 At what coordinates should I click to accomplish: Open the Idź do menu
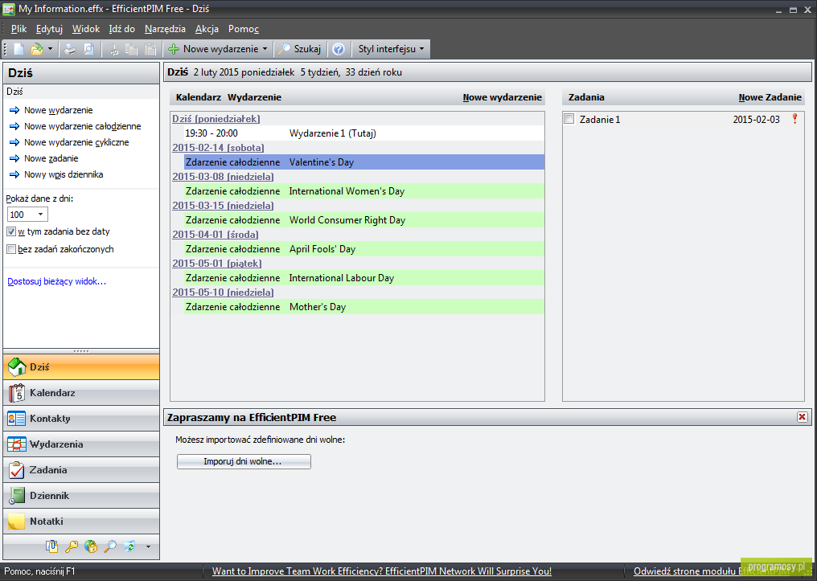122,29
